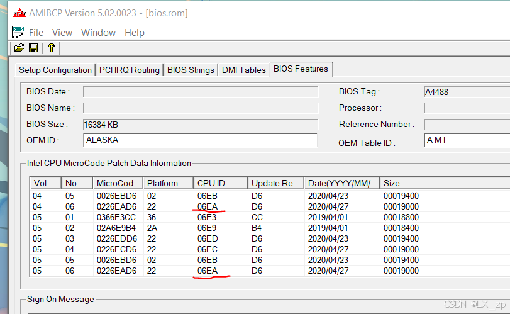Click the Help question mark toolbar icon

(51, 48)
